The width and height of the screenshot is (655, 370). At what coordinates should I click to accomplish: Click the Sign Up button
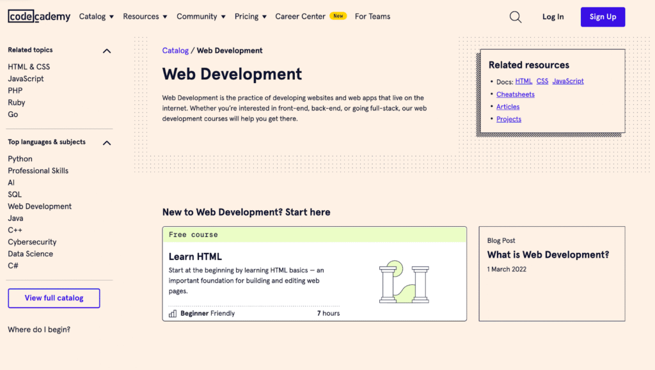point(603,17)
